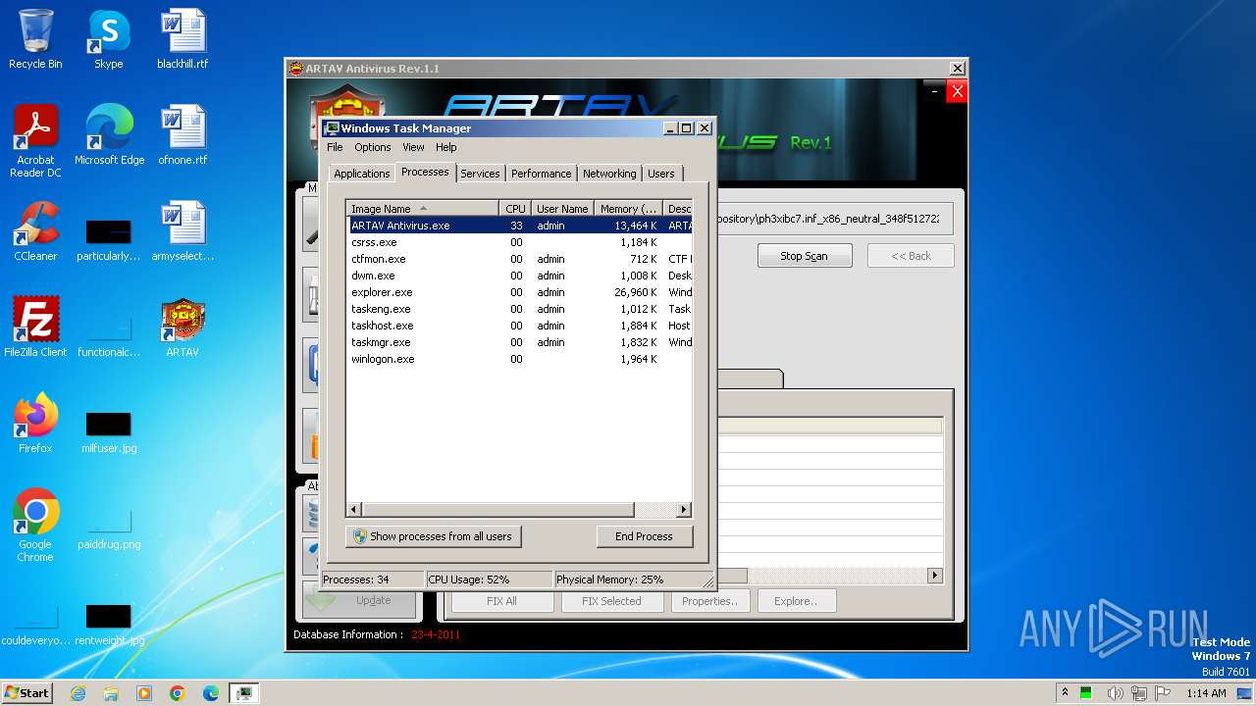This screenshot has height=706, width=1256.
Task: Select the rentweight.jpg file icon
Action: (109, 624)
